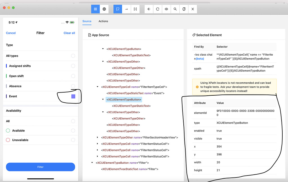Select the Event filter checkbox
Screen dimensions: 288x182
[x=73, y=96]
